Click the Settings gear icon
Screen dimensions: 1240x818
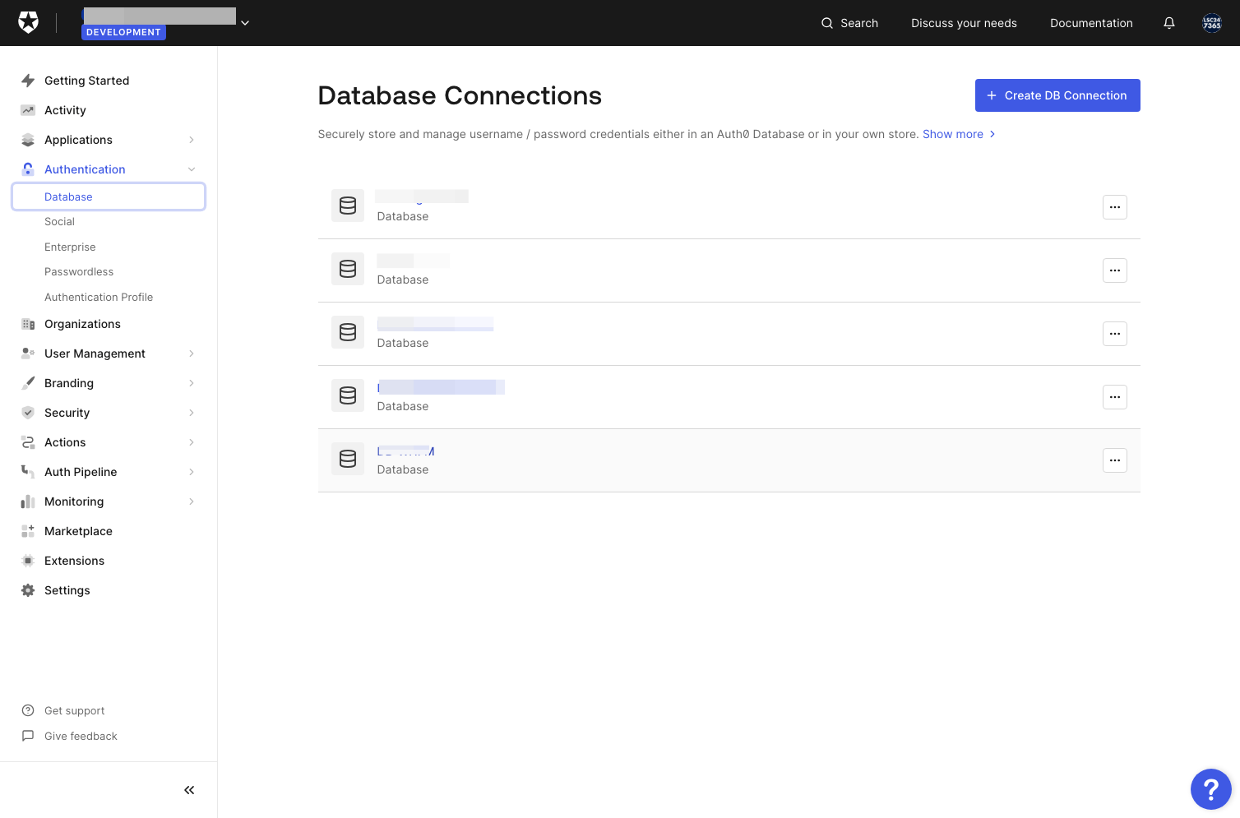coord(28,590)
